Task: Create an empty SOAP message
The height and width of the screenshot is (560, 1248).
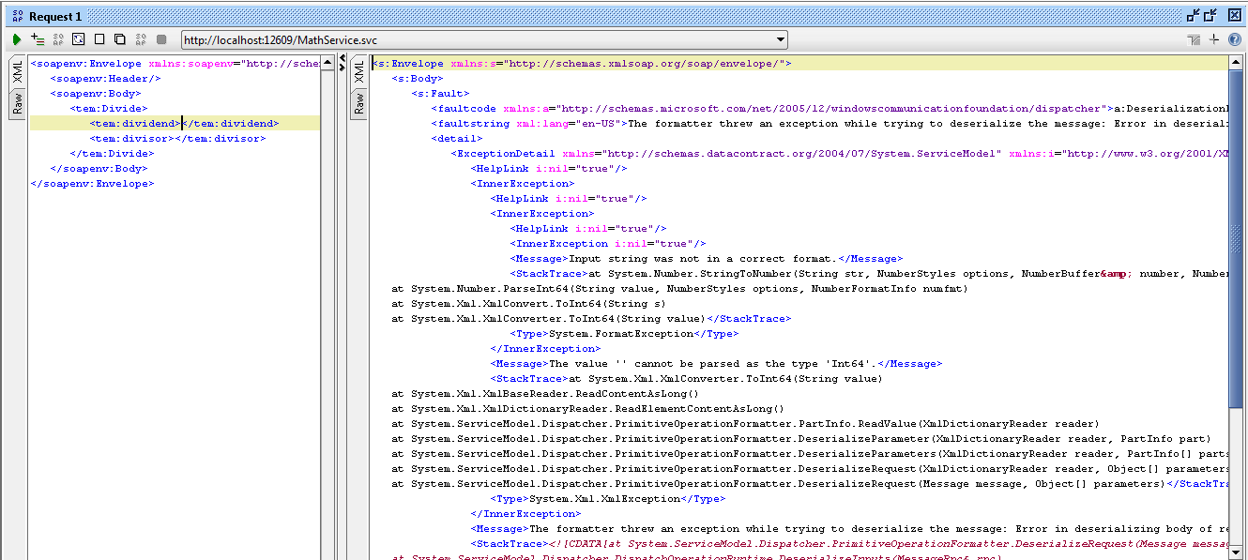Action: point(99,39)
